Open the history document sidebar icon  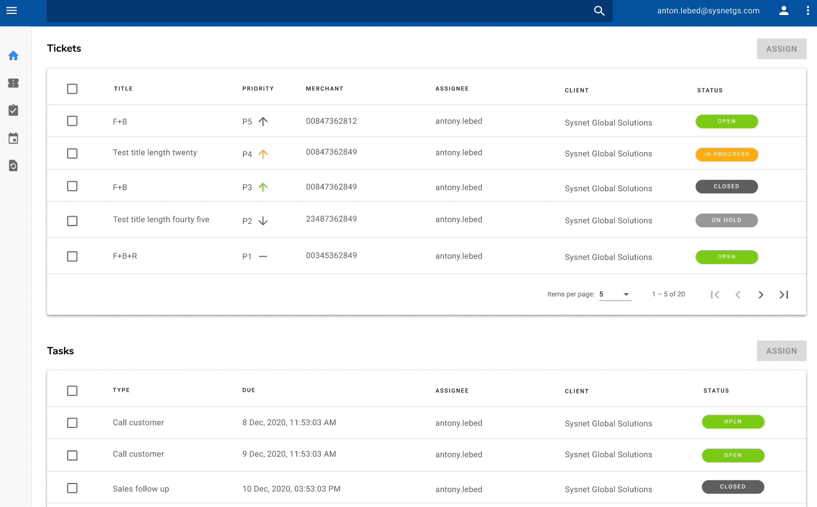(13, 165)
